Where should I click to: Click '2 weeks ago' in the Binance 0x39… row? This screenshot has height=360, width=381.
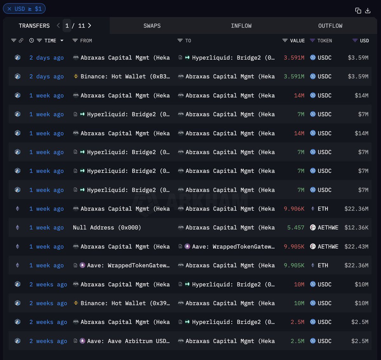click(48, 303)
